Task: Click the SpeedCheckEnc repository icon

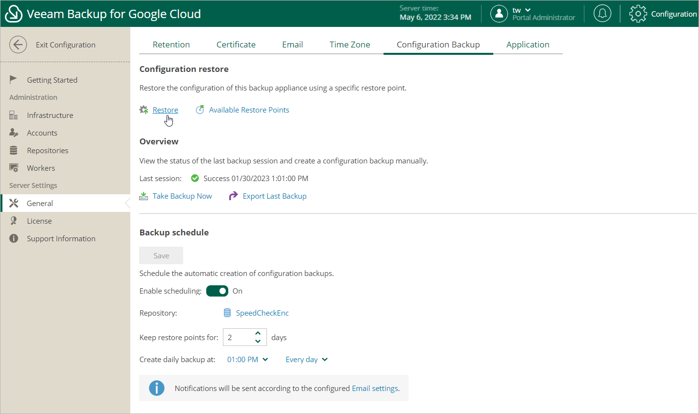Action: 227,313
